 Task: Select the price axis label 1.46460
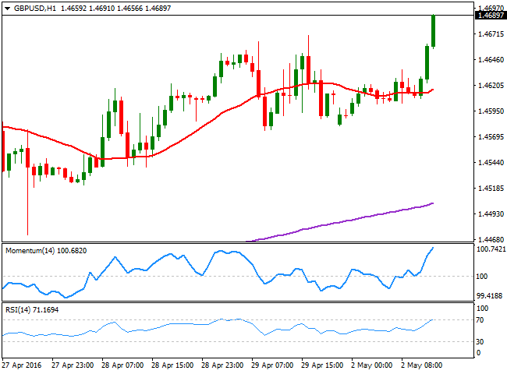click(491, 59)
